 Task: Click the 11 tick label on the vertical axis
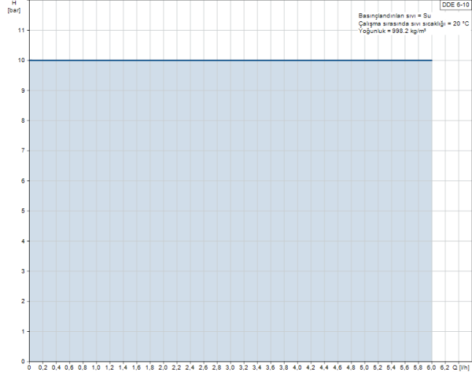coord(22,30)
